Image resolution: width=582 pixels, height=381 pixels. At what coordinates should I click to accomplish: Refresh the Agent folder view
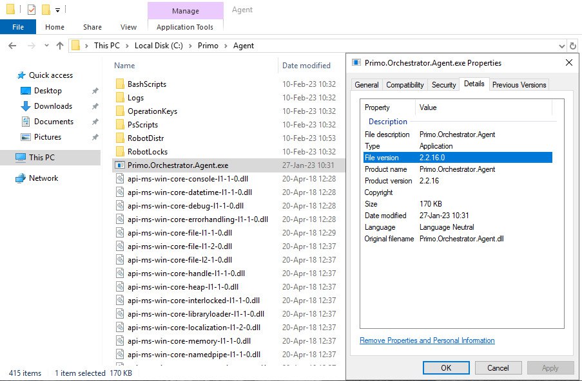pyautogui.click(x=573, y=46)
